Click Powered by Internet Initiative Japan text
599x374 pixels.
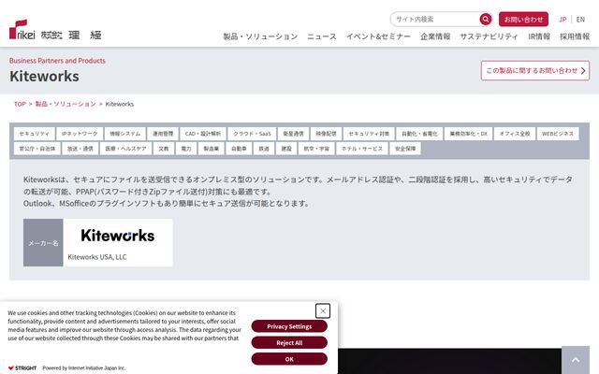coord(83,367)
